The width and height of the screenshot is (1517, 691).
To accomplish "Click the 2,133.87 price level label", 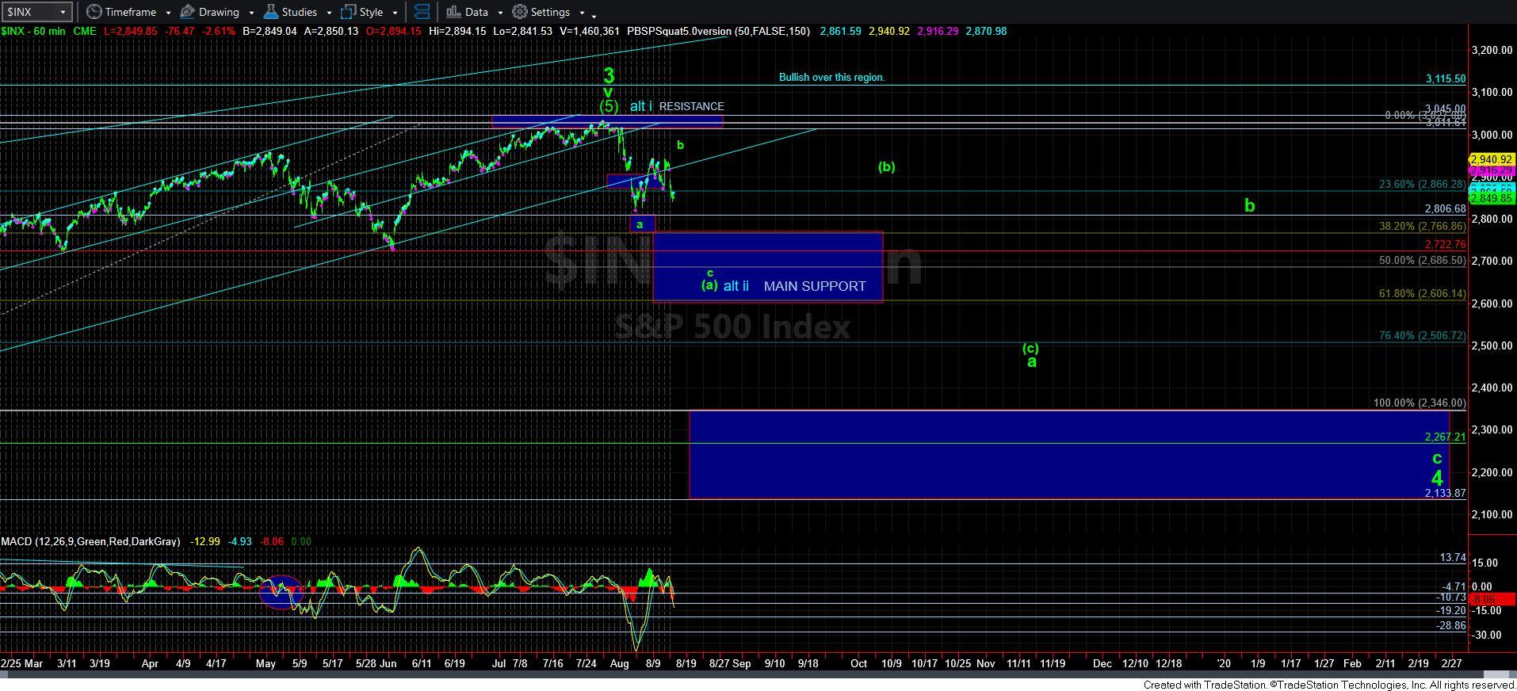I will pos(1446,493).
